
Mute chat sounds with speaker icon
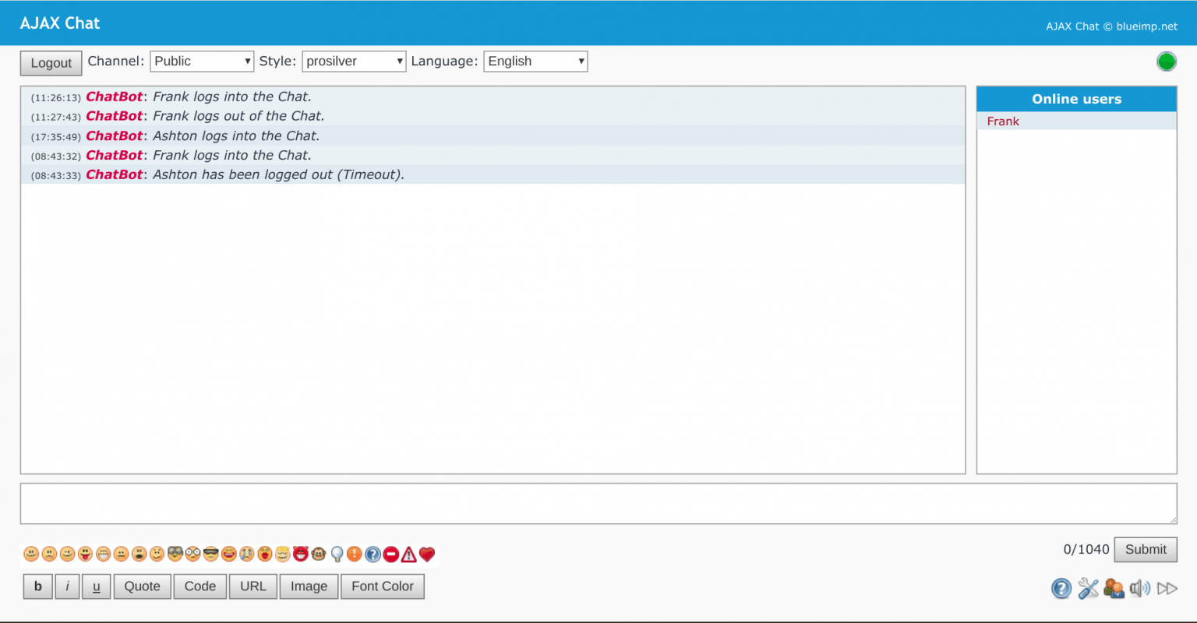pyautogui.click(x=1139, y=588)
